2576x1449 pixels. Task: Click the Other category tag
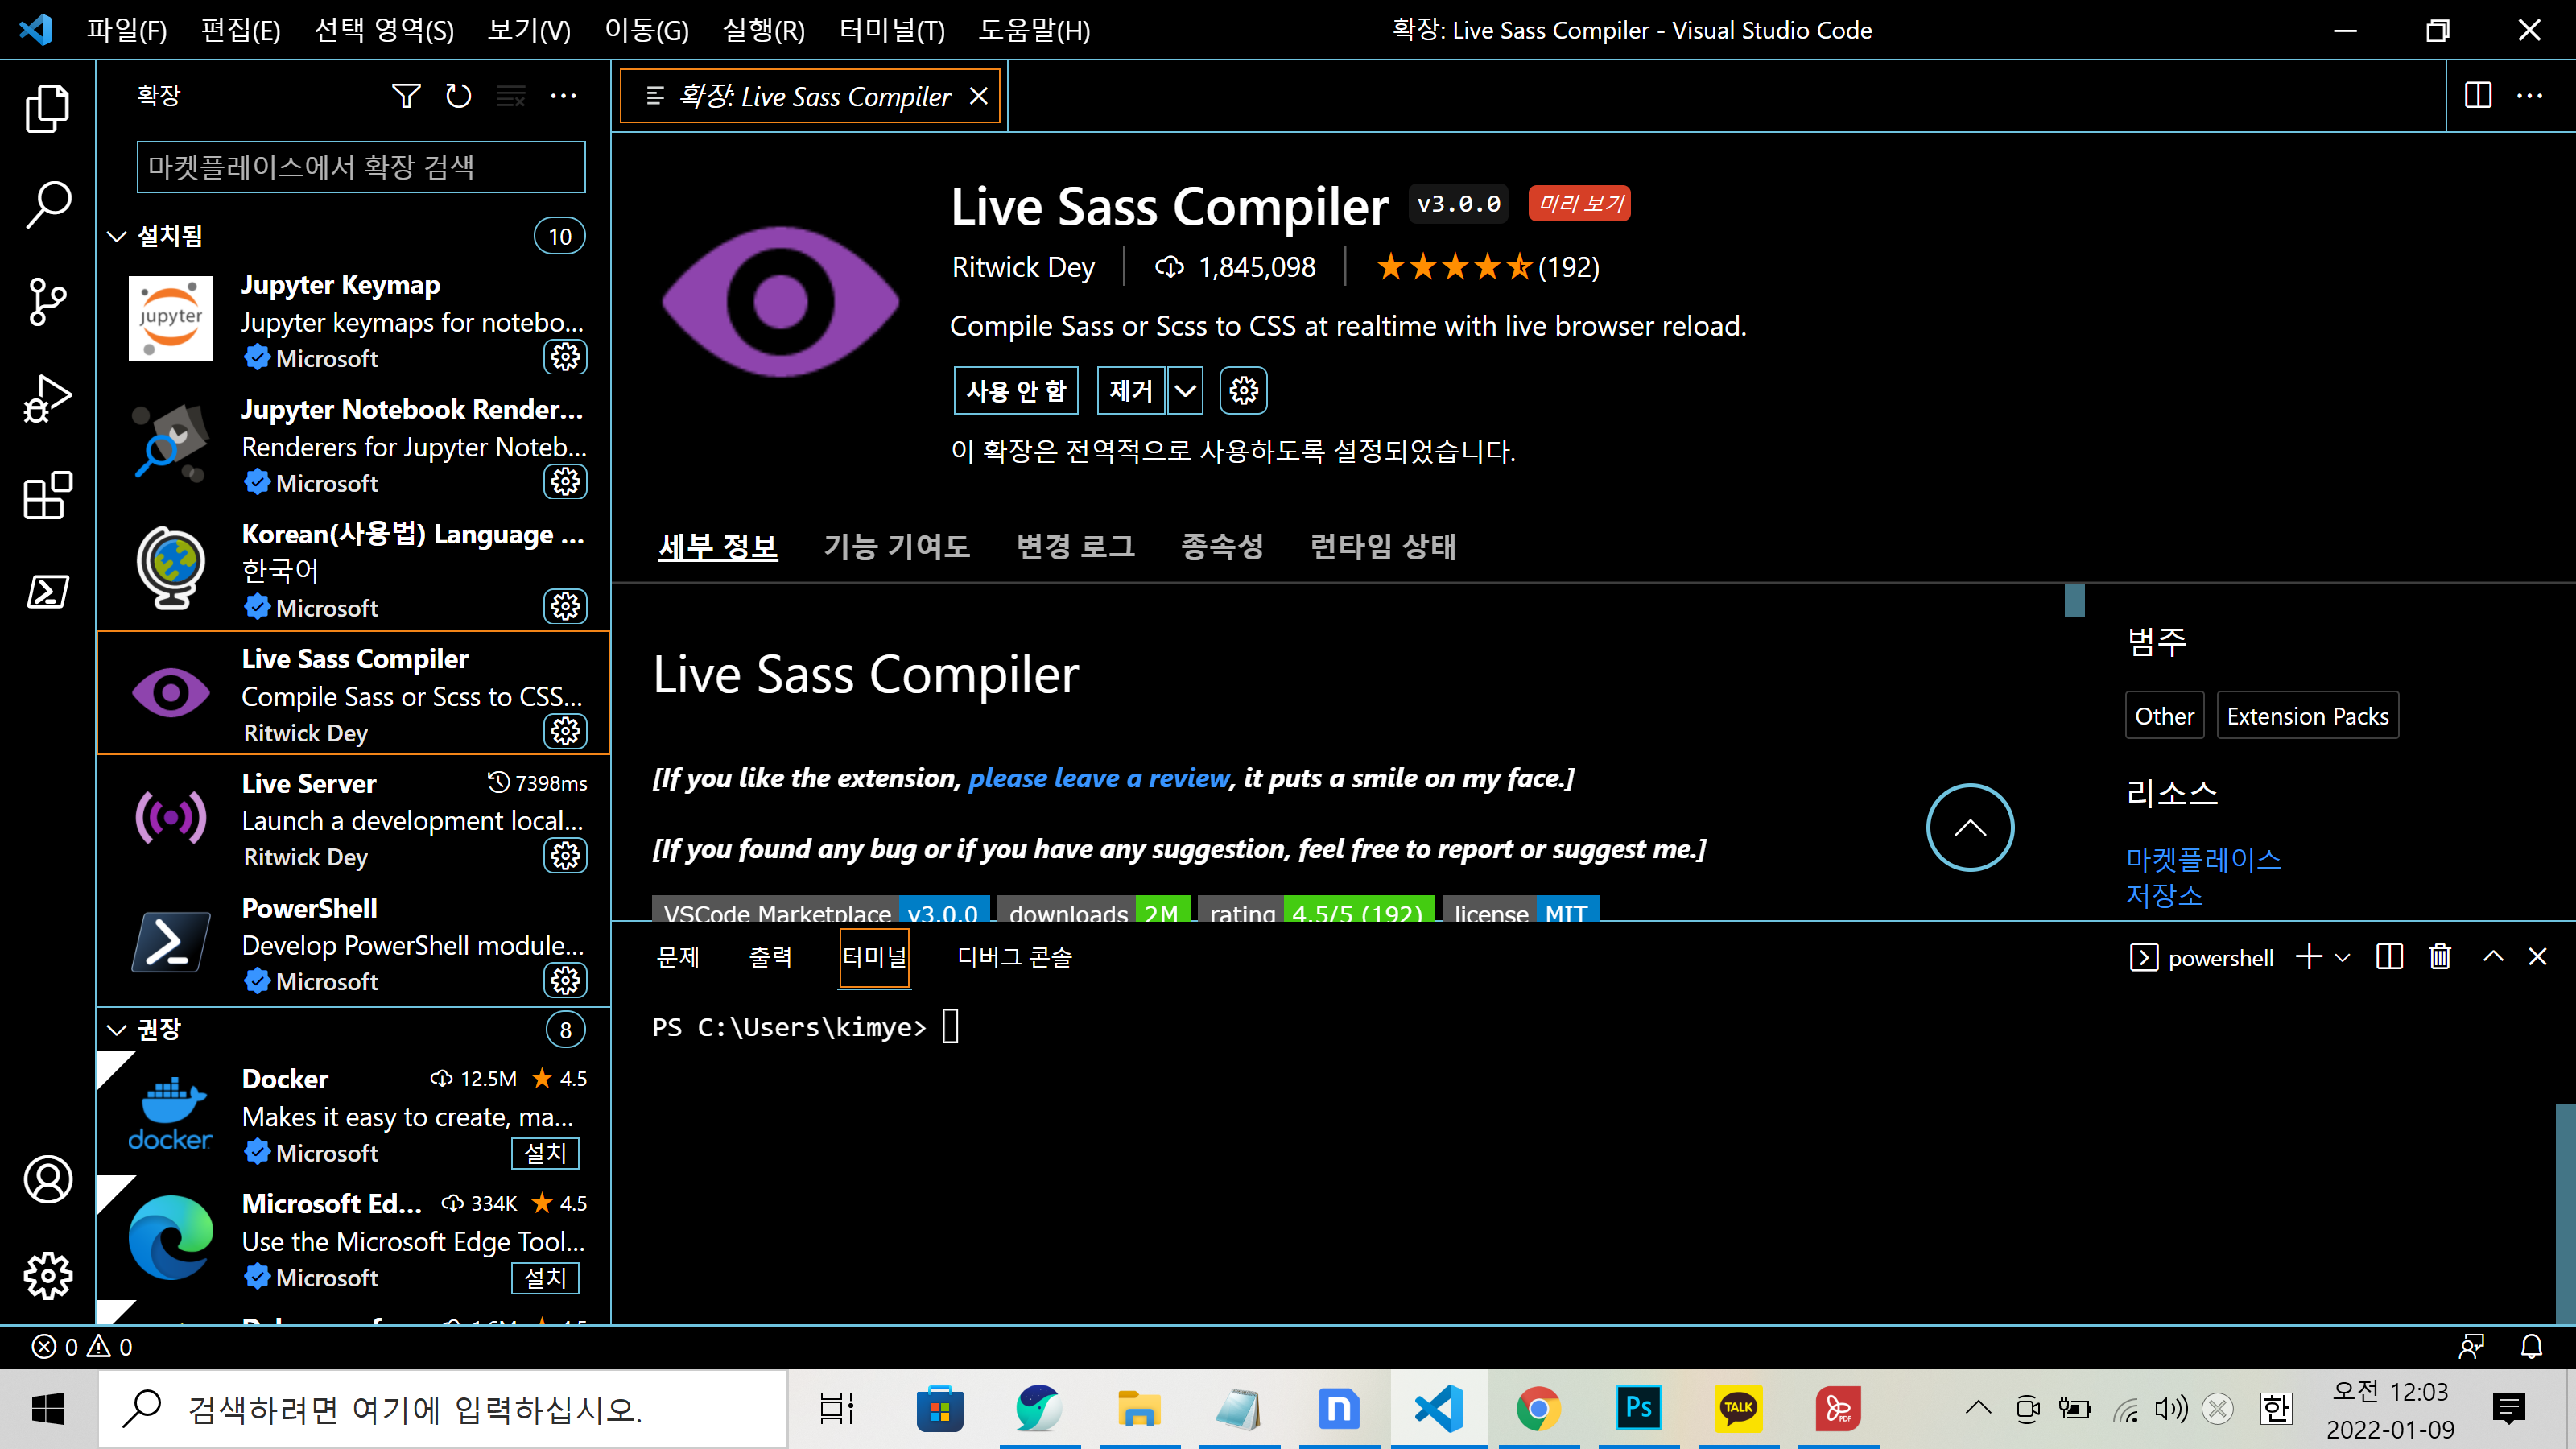(2164, 716)
